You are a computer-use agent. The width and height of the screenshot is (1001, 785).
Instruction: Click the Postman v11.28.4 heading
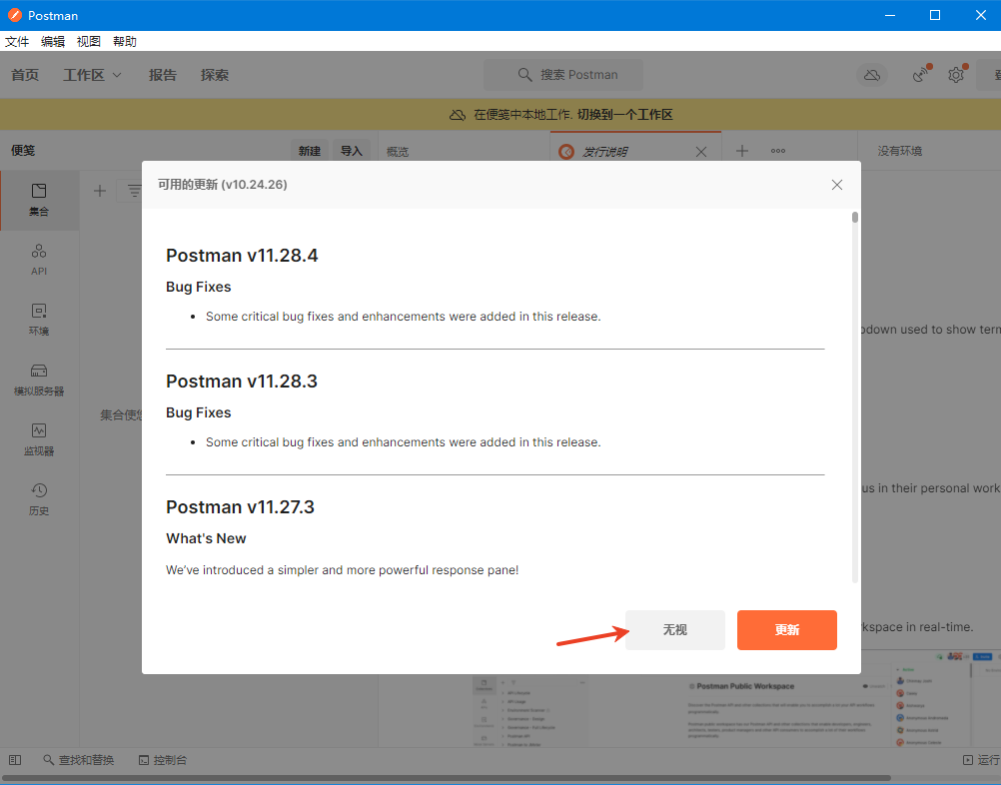tap(242, 256)
